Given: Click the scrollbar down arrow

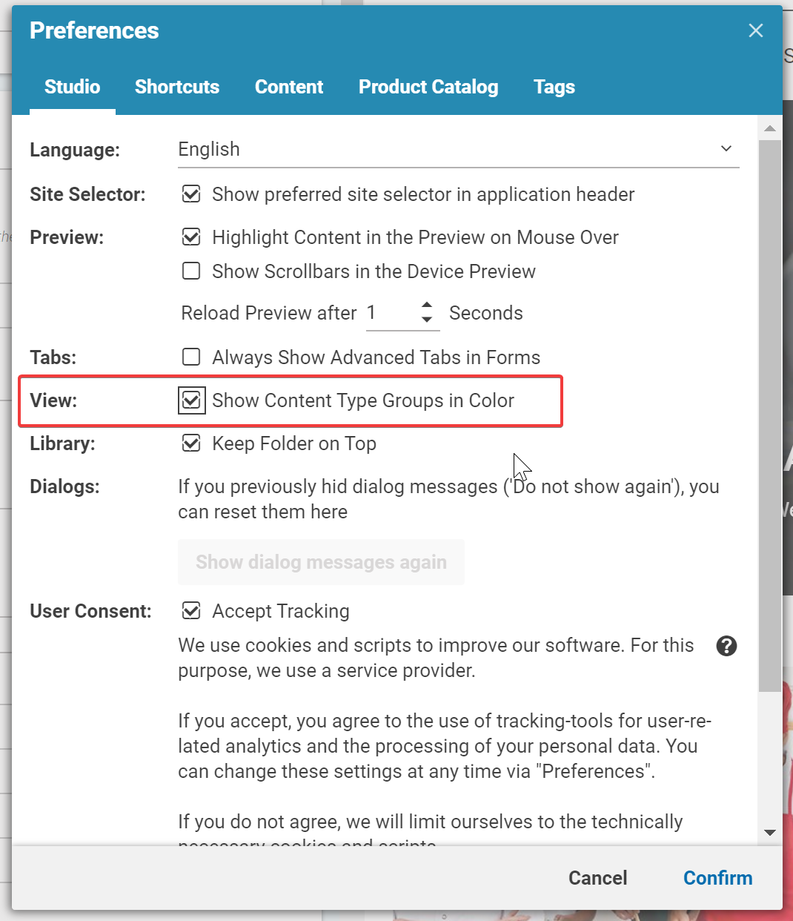Looking at the screenshot, I should [770, 833].
